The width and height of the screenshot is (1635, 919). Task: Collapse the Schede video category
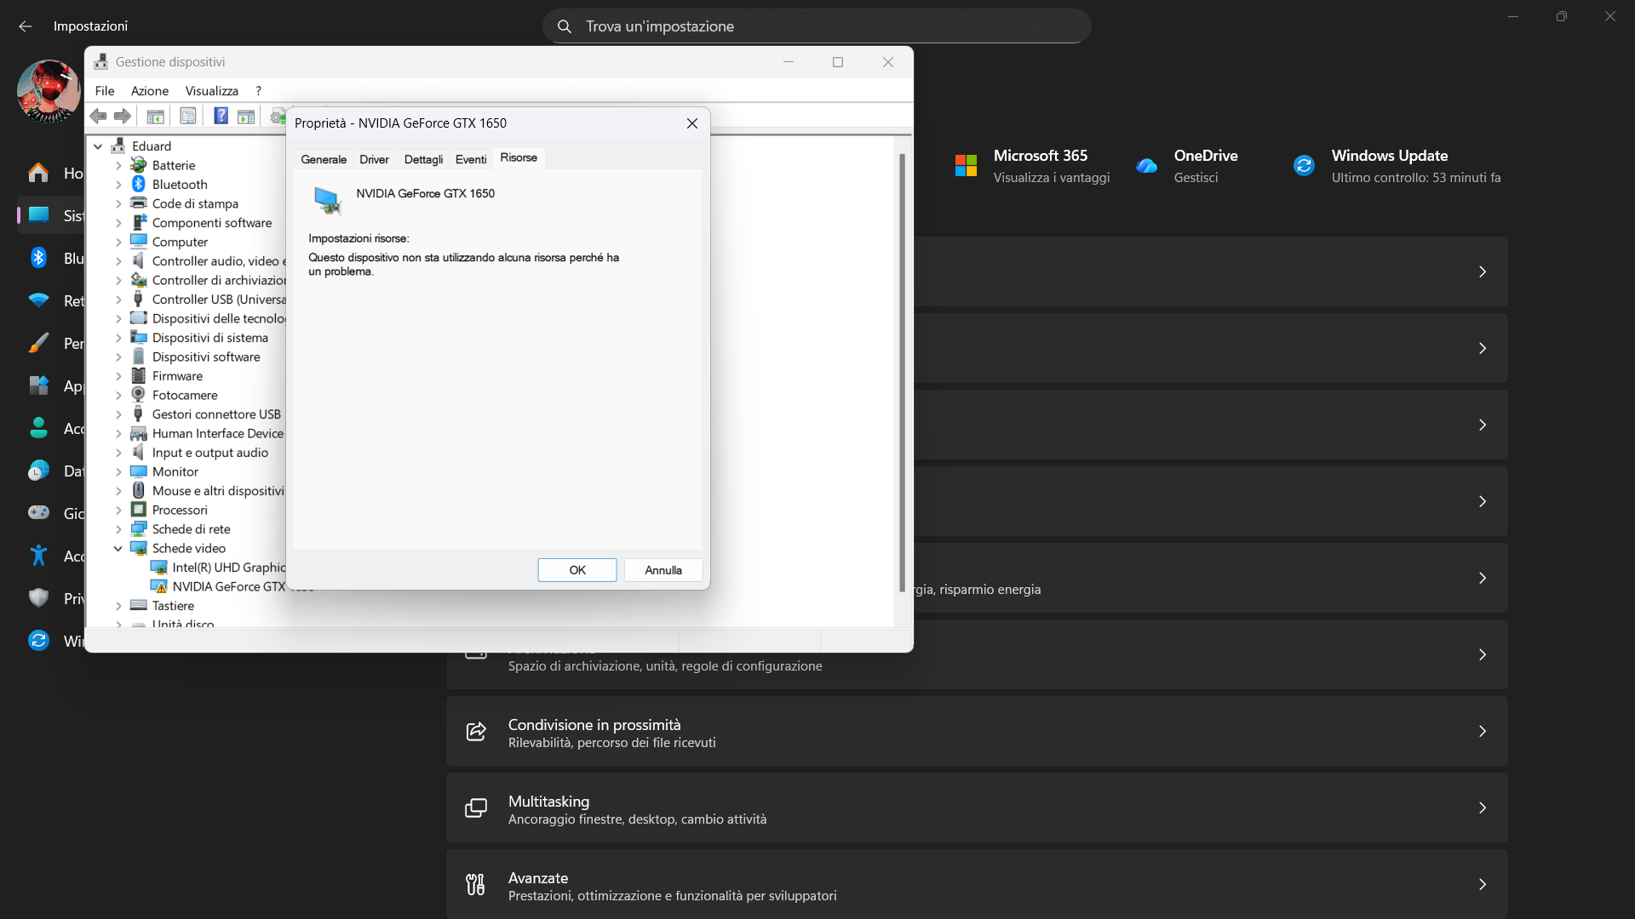tap(118, 549)
